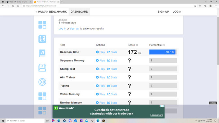The width and height of the screenshot is (219, 123).
Task: Play the Verbal Memory test
Action: (100, 94)
